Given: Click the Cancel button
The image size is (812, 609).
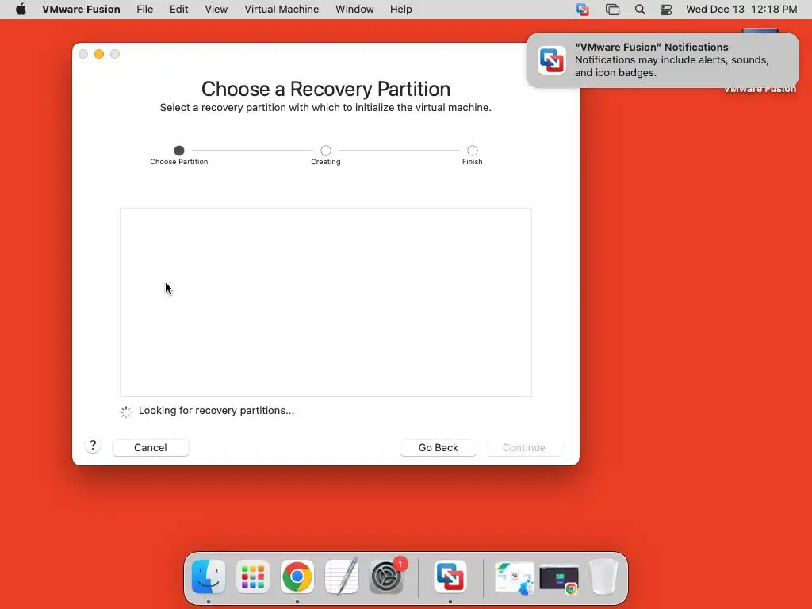Looking at the screenshot, I should pyautogui.click(x=151, y=447).
